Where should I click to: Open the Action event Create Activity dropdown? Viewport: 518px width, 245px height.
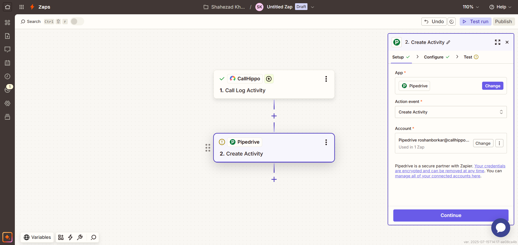[451, 112]
